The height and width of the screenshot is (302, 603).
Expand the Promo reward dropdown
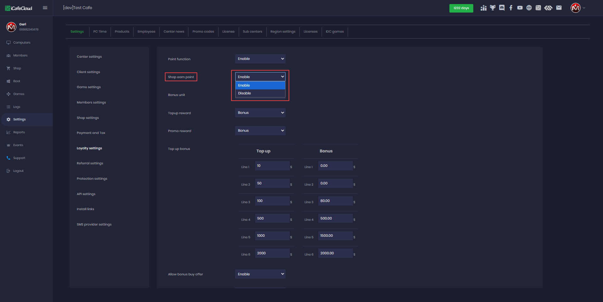[260, 131]
